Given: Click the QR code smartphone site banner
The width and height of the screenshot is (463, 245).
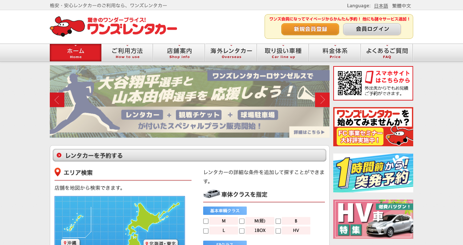Looking at the screenshot, I should coord(373,83).
